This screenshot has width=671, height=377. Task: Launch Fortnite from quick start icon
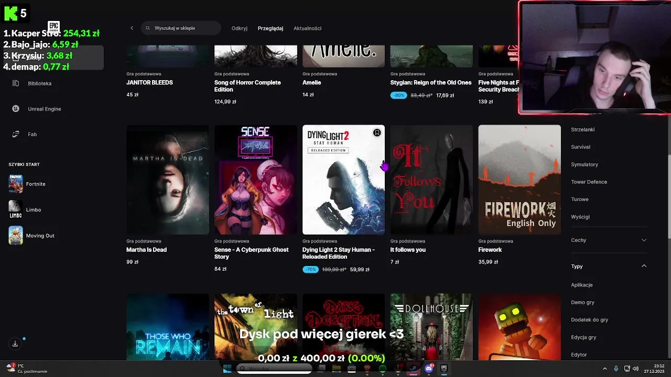click(x=16, y=184)
